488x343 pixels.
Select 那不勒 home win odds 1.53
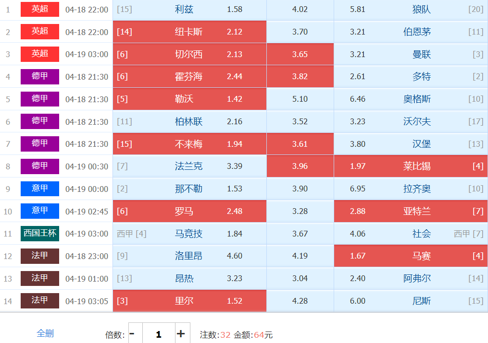click(x=189, y=189)
